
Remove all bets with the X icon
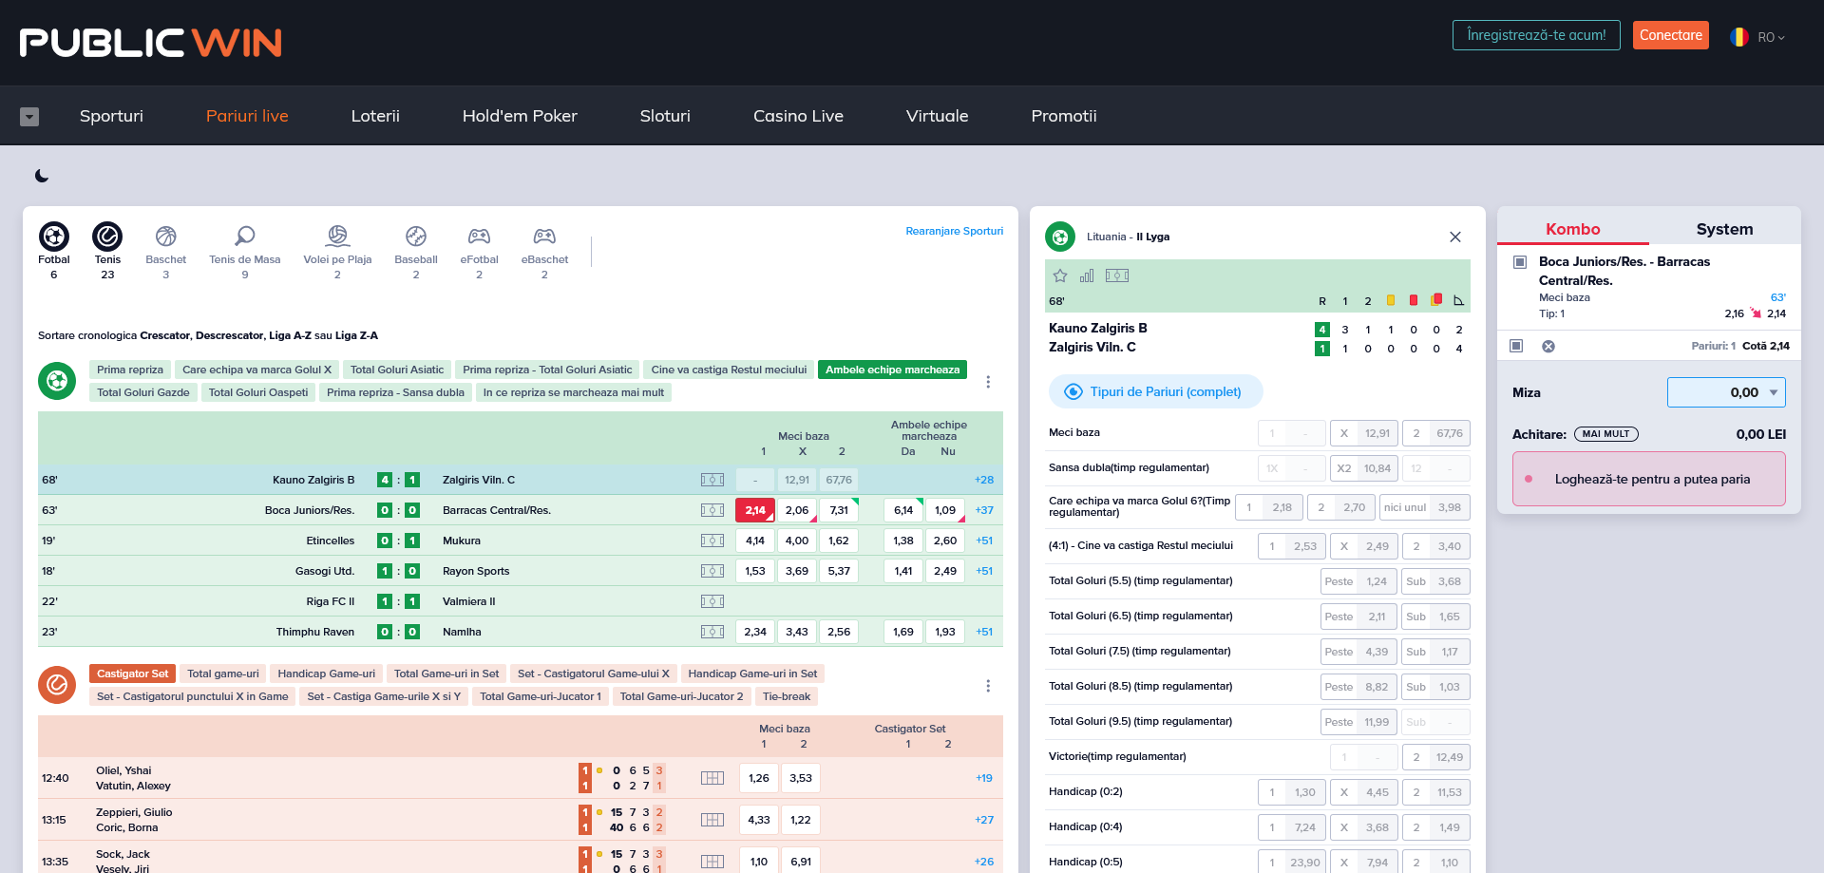coord(1548,346)
